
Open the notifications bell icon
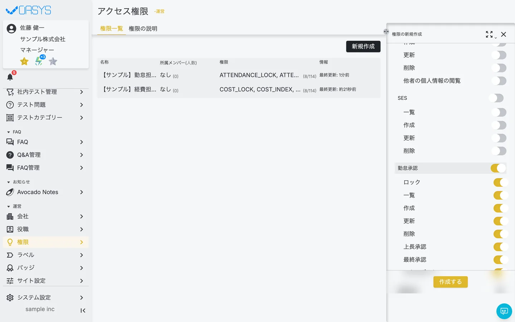click(10, 77)
